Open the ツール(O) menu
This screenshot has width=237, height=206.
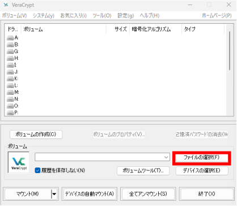(x=102, y=15)
